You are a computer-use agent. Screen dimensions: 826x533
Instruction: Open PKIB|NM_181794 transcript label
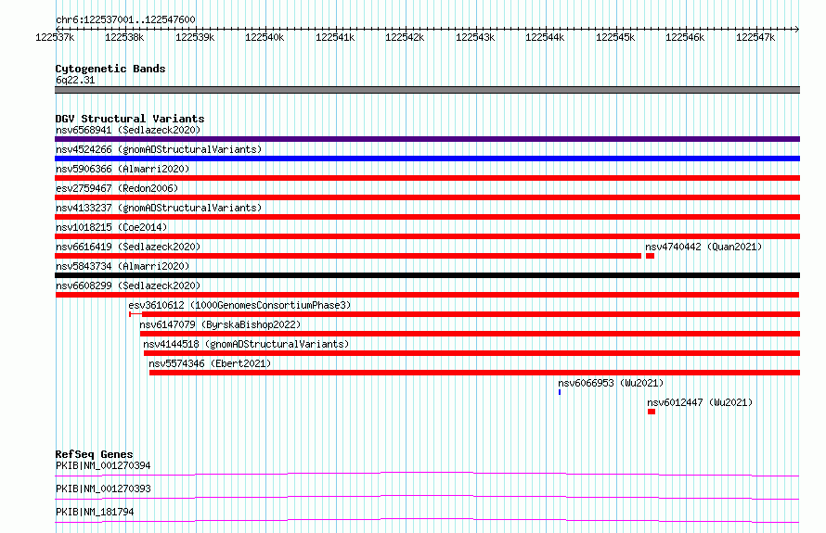coord(95,512)
